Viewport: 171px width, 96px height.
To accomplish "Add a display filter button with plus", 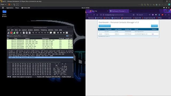I will [x=71, y=36].
